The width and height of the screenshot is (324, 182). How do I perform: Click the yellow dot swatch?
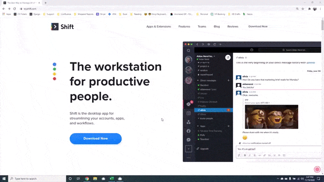tap(54, 74)
